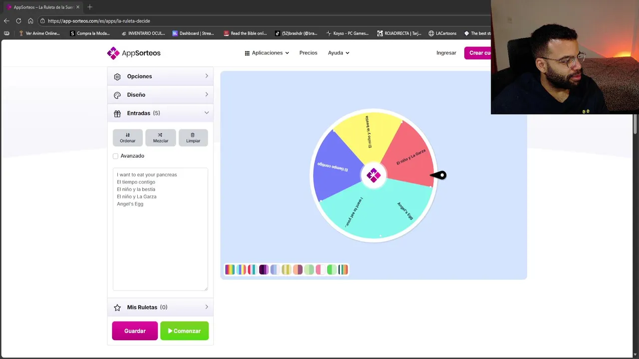Select the AppSorteos browser tab
This screenshot has width=639, height=359.
click(42, 7)
